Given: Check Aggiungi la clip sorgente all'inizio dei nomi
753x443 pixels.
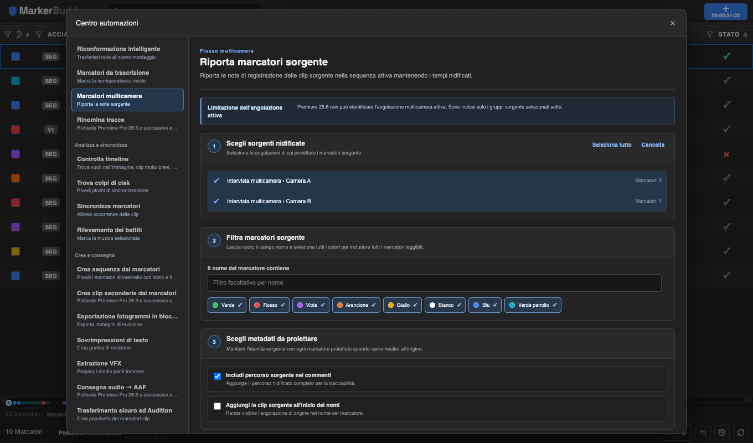Looking at the screenshot, I should point(218,406).
